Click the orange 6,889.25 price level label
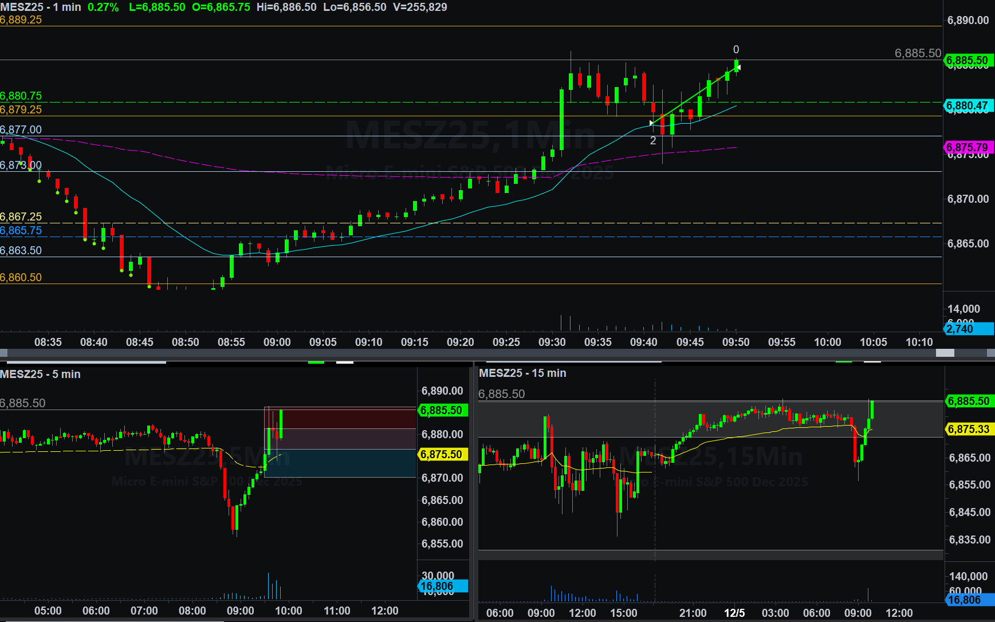995x622 pixels. (21, 20)
